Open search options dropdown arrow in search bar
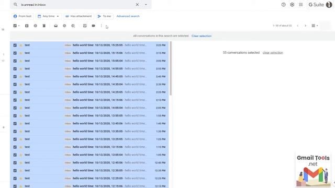 click(x=146, y=5)
